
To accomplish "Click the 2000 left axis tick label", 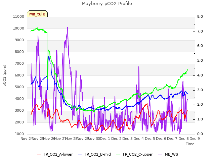I will (19, 122).
